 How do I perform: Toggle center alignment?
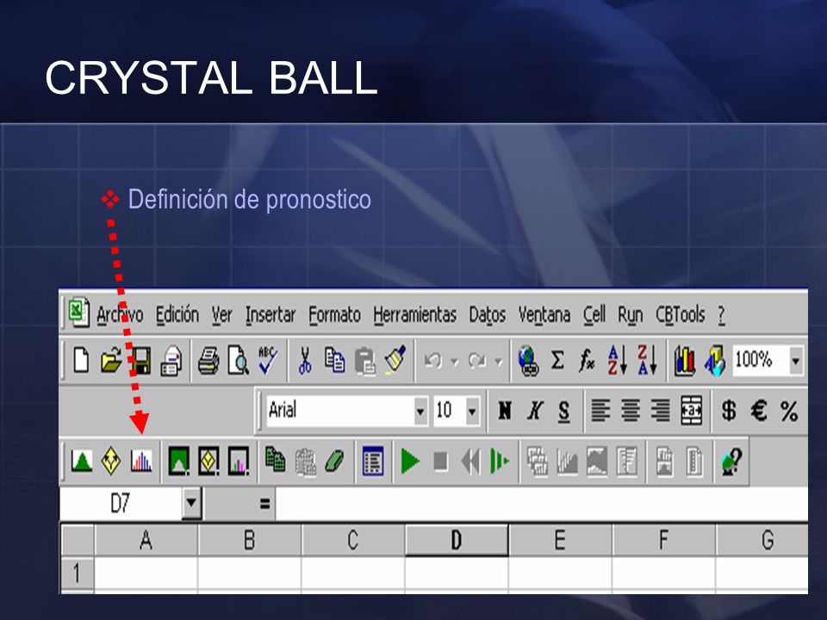coord(631,410)
